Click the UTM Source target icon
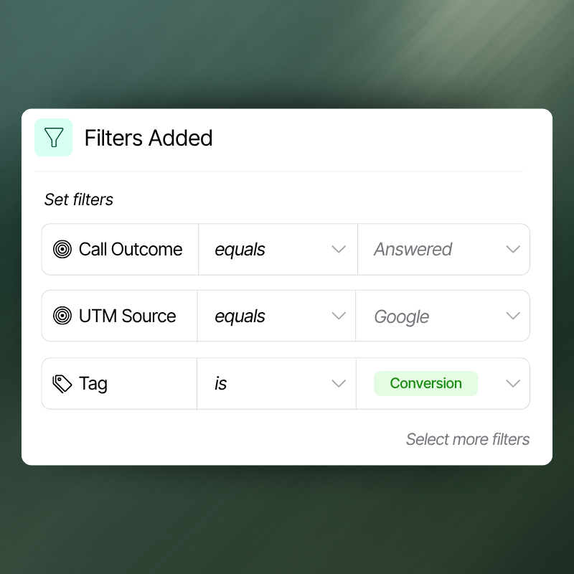This screenshot has width=574, height=574. coord(62,316)
